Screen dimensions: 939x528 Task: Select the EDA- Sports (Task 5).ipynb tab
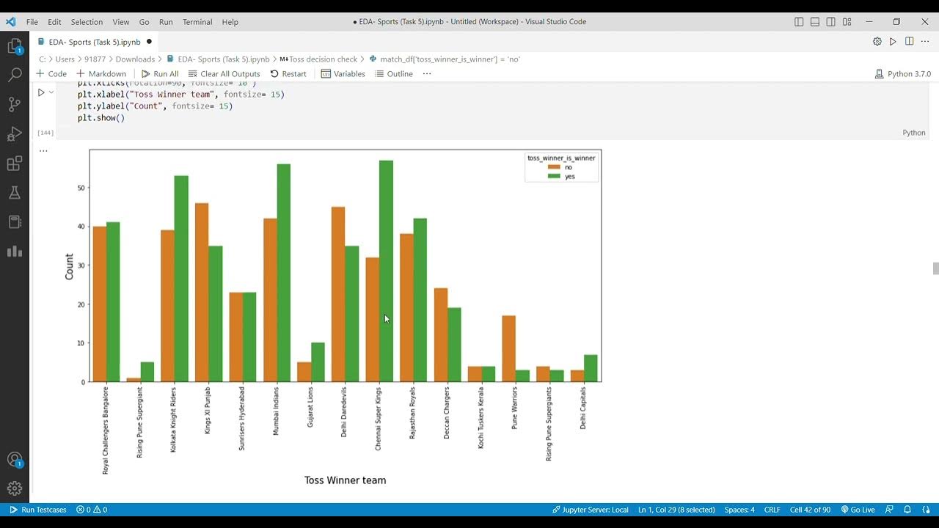point(95,42)
